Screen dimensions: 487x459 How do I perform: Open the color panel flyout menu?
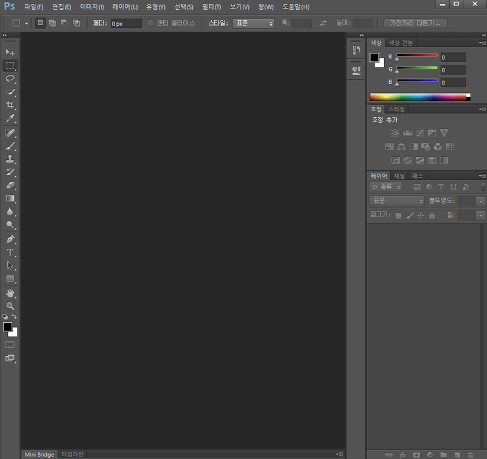[482, 43]
